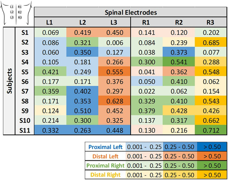The image size is (228, 180).
Task: Click the Distal Right legend label
Action: 106,175
